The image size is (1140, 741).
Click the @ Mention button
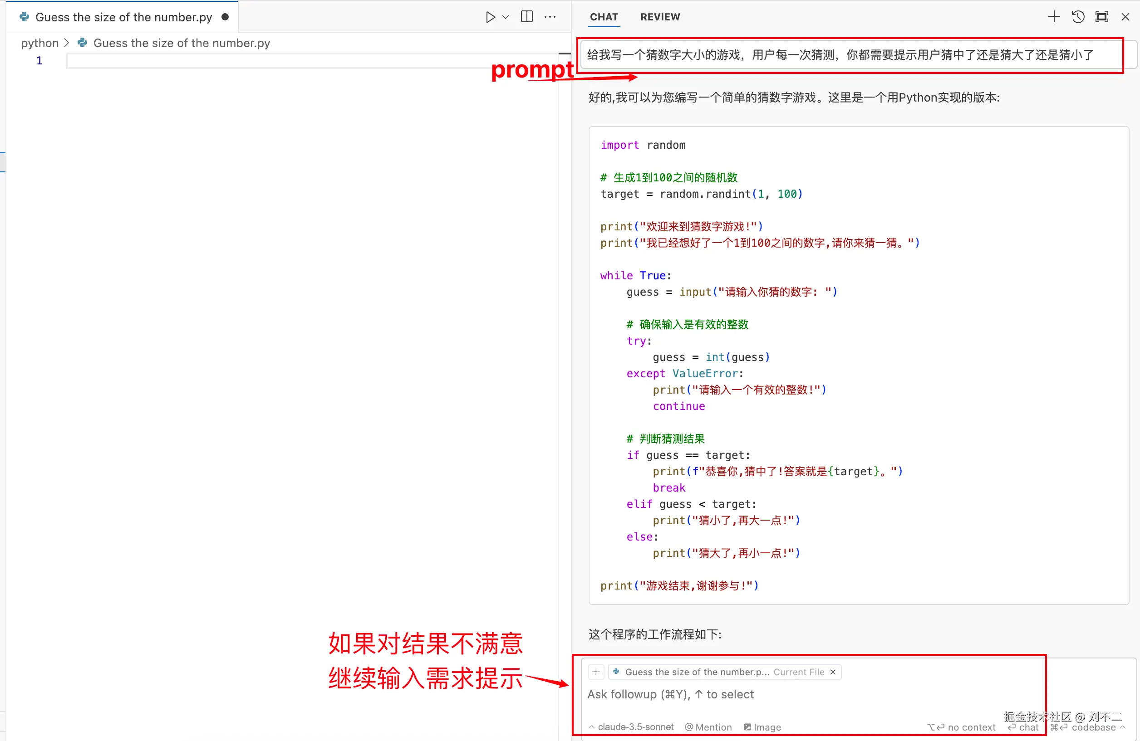(x=708, y=726)
